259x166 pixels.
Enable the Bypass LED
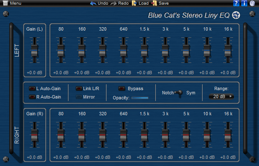pyautogui.click(x=122, y=88)
